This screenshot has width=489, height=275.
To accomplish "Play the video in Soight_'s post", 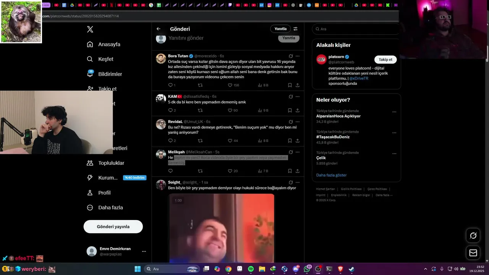I will coord(222,228).
